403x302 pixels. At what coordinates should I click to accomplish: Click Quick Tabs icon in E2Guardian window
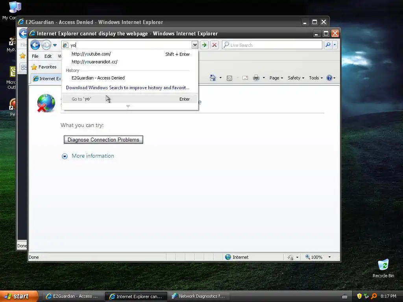24,67
